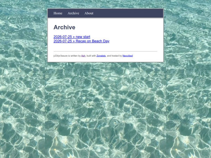Open the About page link
This screenshot has width=211, height=158.
(x=89, y=13)
